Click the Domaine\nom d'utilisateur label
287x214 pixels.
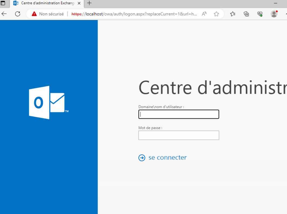161,107
